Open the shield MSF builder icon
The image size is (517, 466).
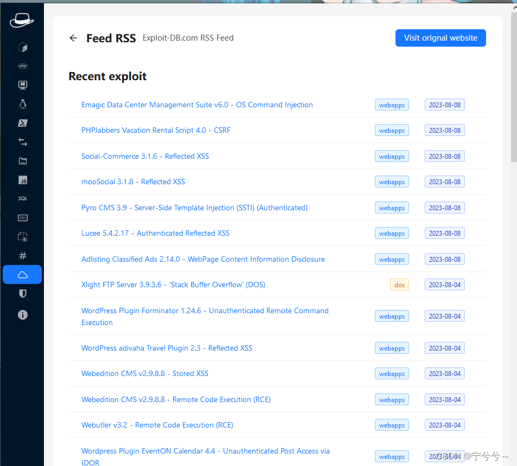tap(22, 294)
